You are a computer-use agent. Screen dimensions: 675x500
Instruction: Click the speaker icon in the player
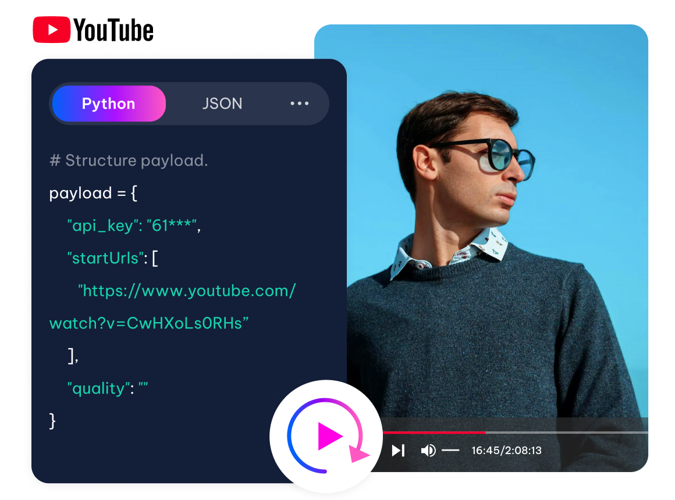(x=429, y=449)
